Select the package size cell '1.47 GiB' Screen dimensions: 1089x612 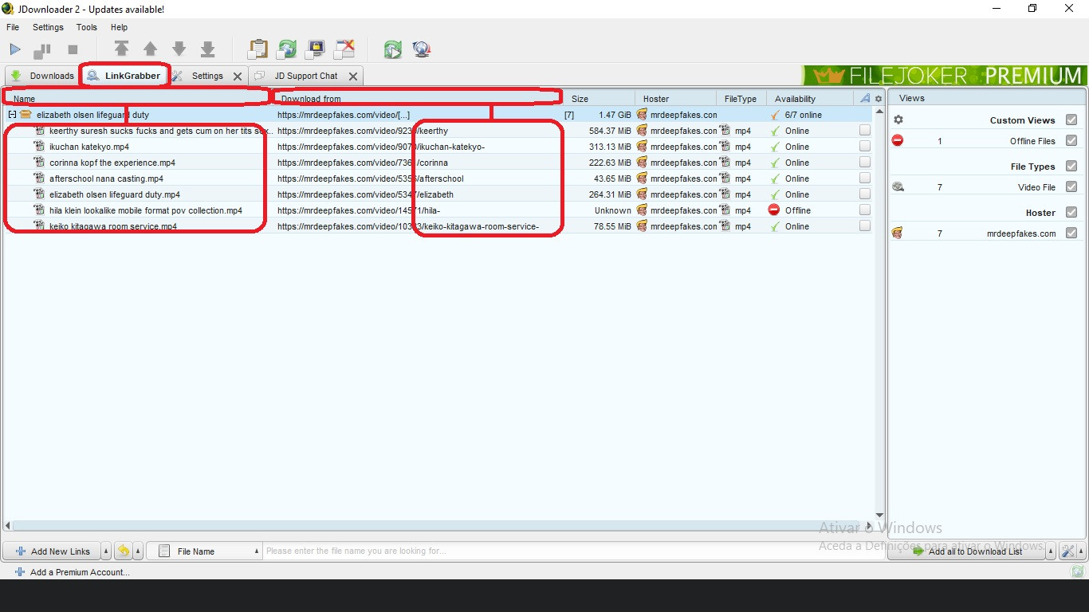click(x=615, y=115)
